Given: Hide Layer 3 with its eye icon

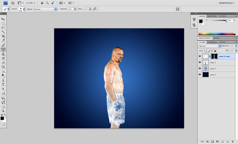Looking at the screenshot, I should (x=200, y=69).
